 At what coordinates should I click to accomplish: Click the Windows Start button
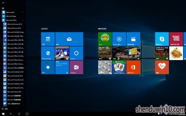click(x=3, y=114)
